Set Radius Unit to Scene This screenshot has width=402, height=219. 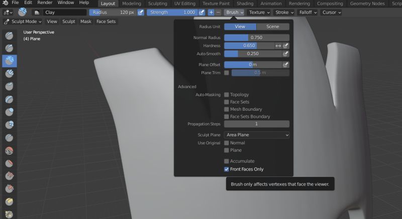[273, 27]
